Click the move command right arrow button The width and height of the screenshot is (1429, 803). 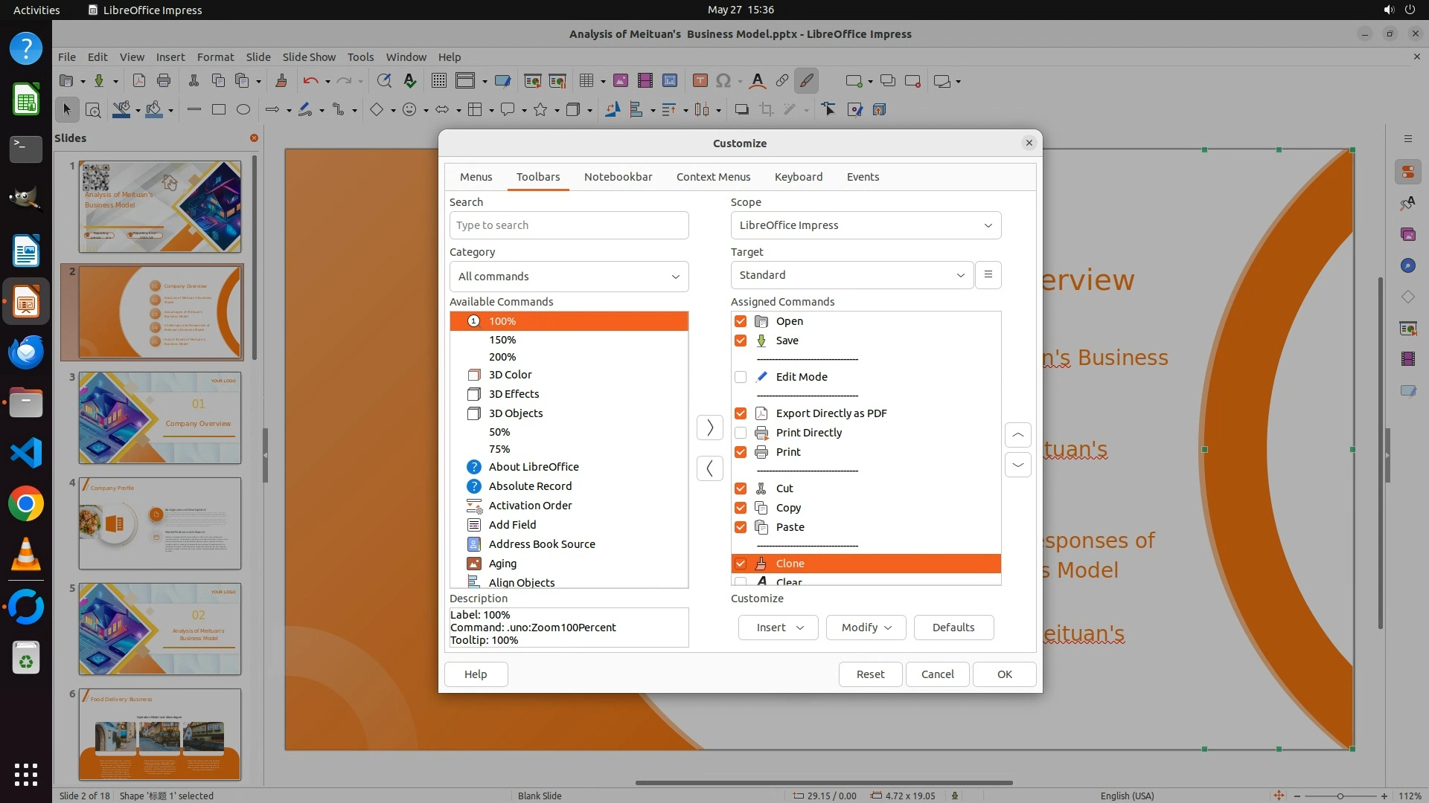709,428
